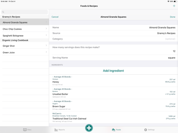Click the 257 cal value for Honey
The width and height of the screenshot is (178, 133).
[x=172, y=79]
